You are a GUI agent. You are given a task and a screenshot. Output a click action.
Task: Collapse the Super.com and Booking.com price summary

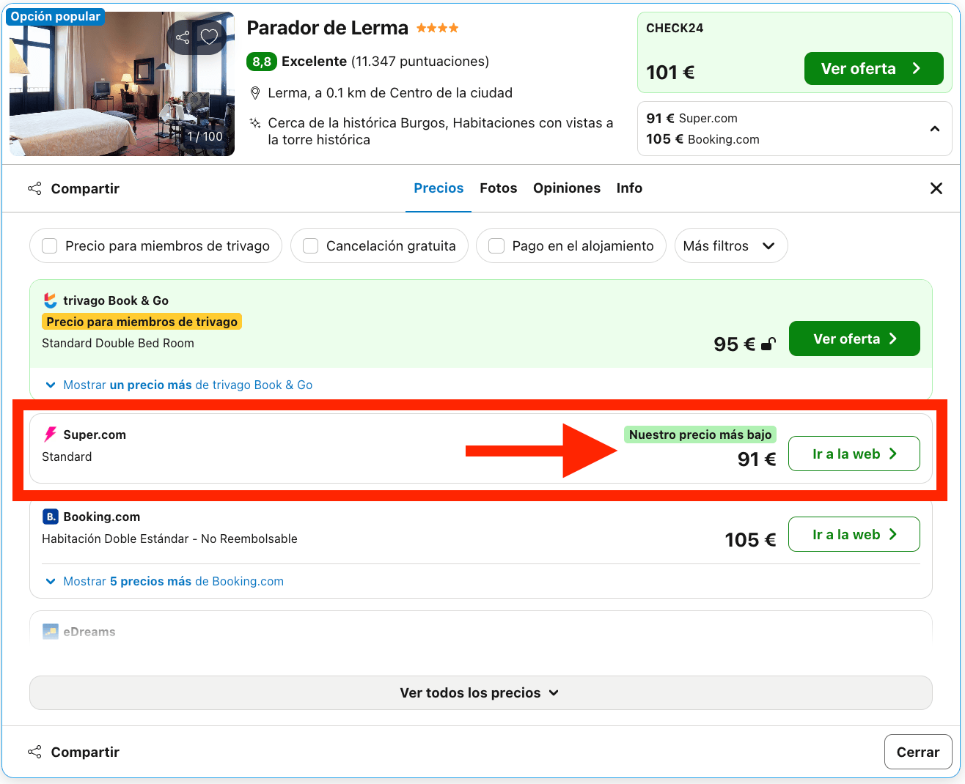tap(935, 129)
